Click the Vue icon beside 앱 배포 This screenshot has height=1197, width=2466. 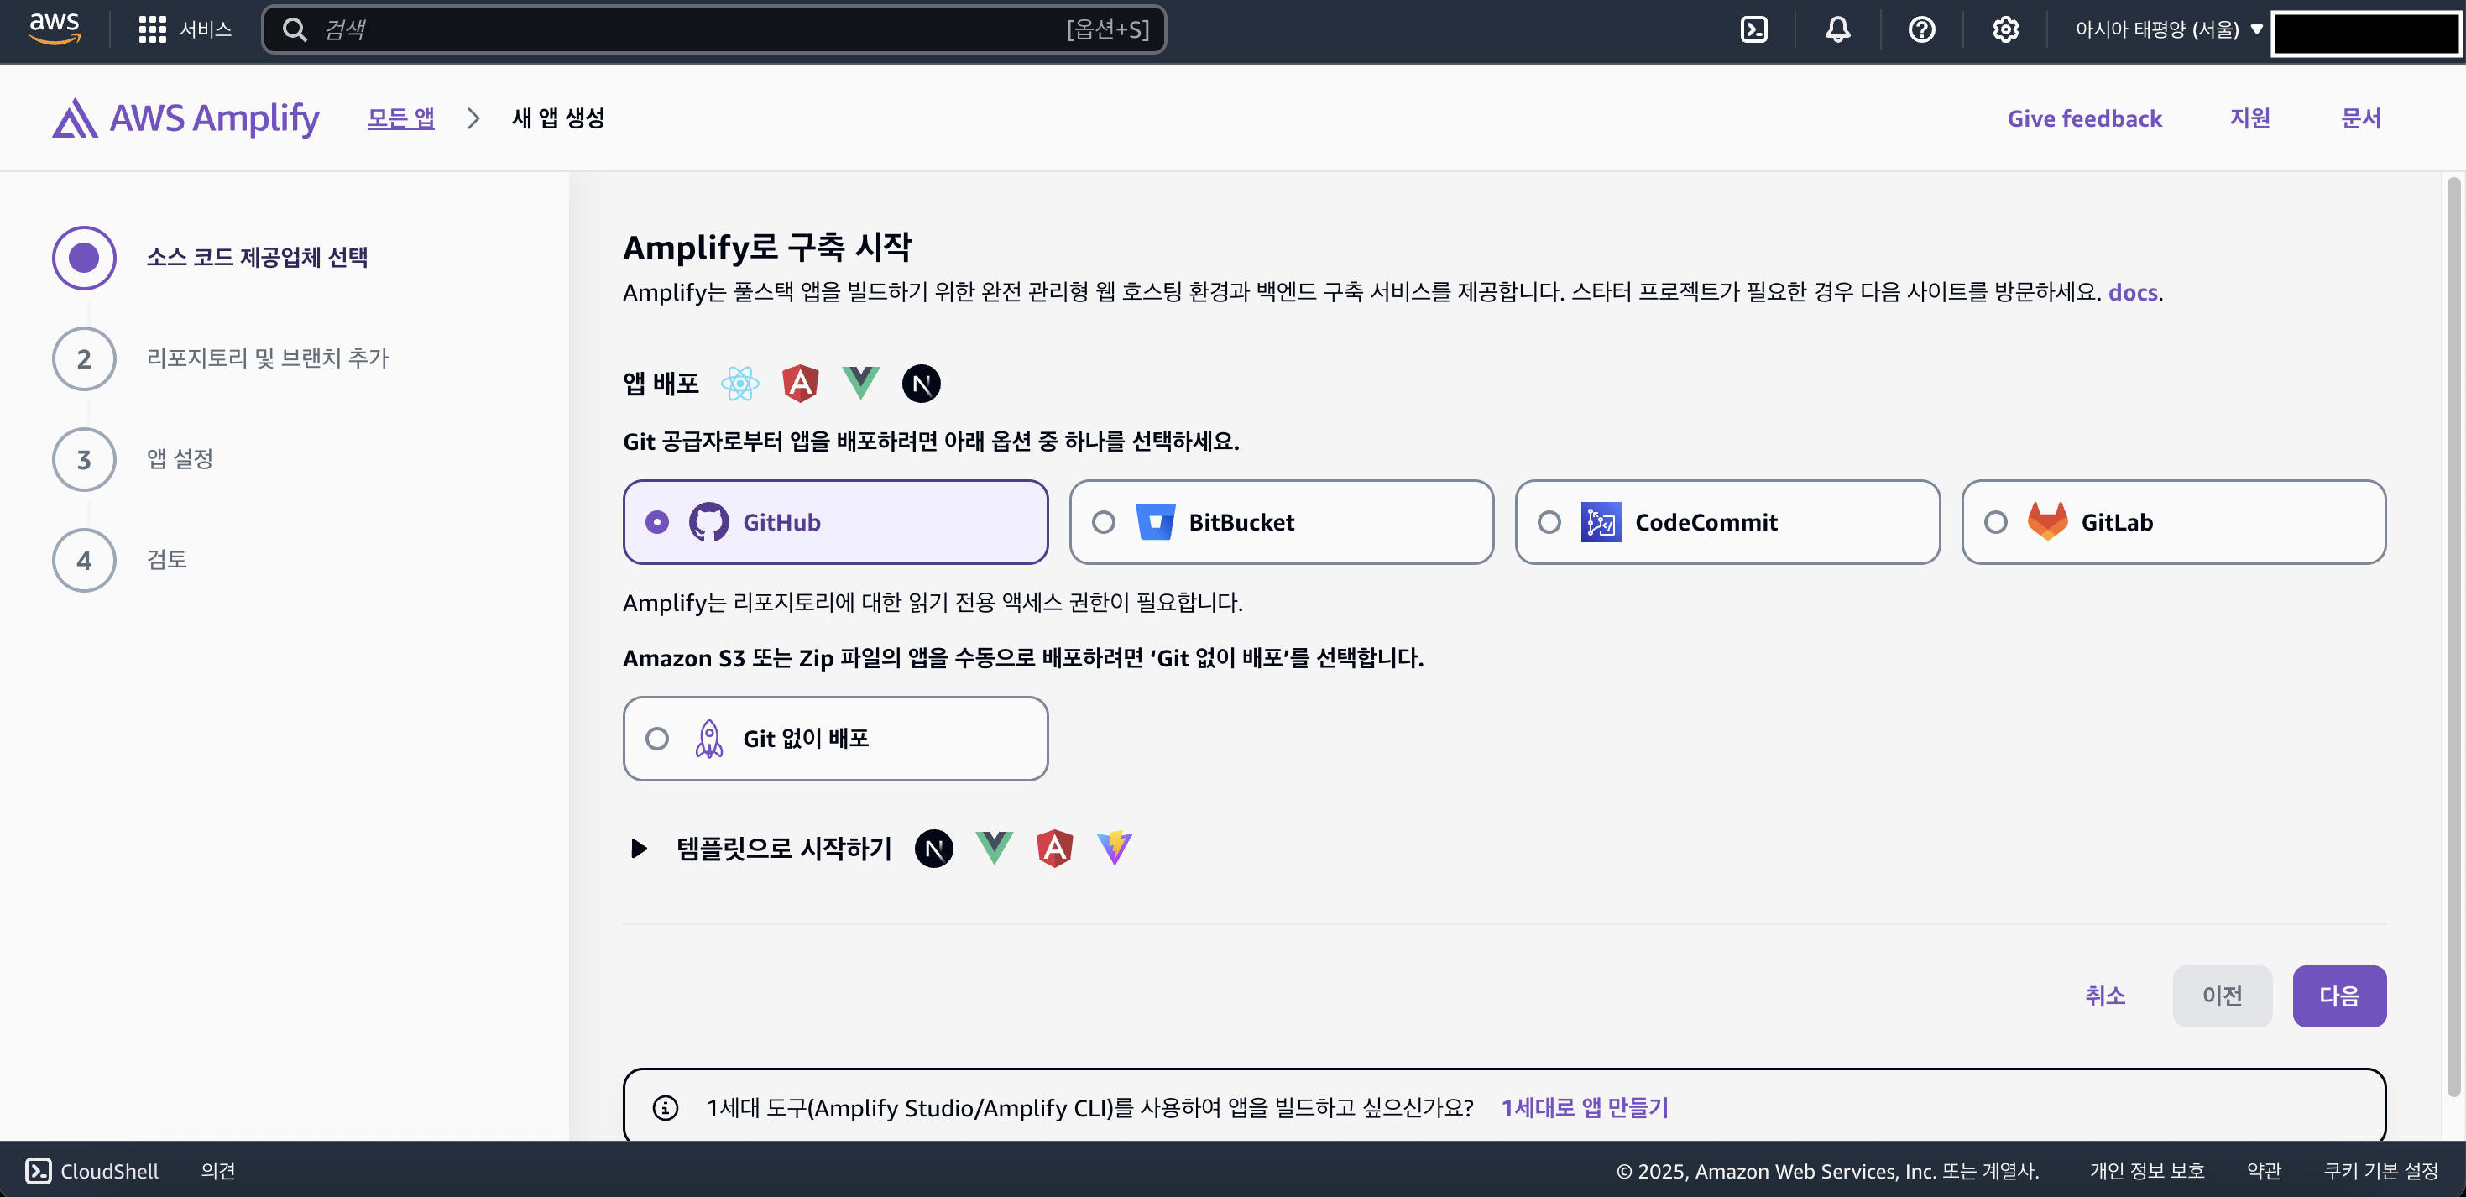coord(860,383)
